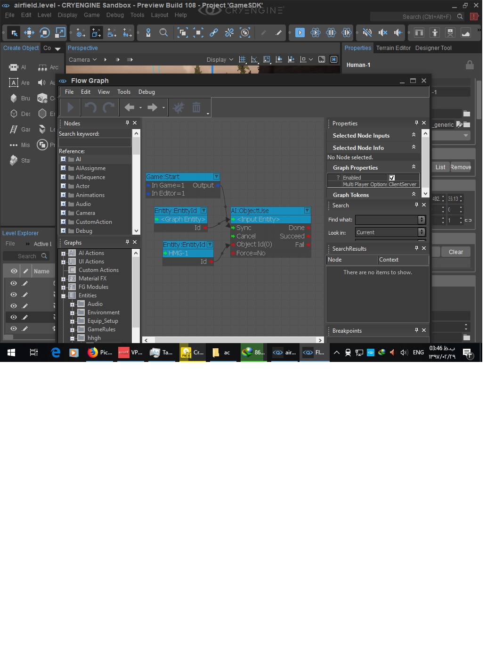The height and width of the screenshot is (656, 503).
Task: Click the horizontal scrollbar below the graph canvas
Action: point(233,340)
